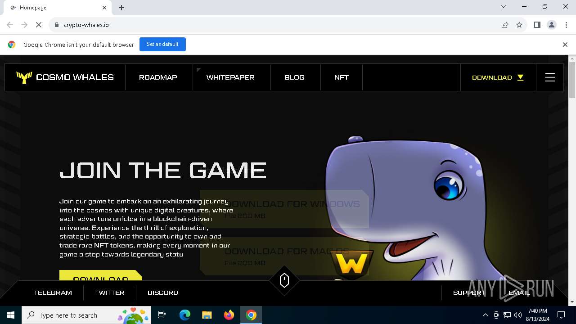
Task: Launch Firefox from taskbar
Action: 229,315
